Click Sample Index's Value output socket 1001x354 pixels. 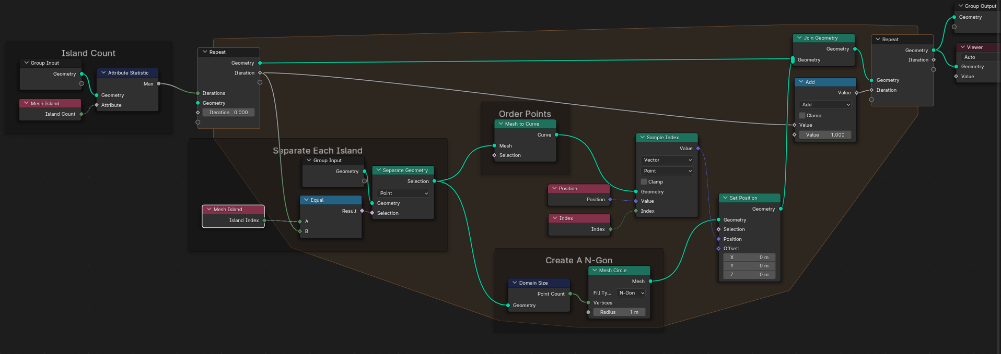[x=698, y=148]
